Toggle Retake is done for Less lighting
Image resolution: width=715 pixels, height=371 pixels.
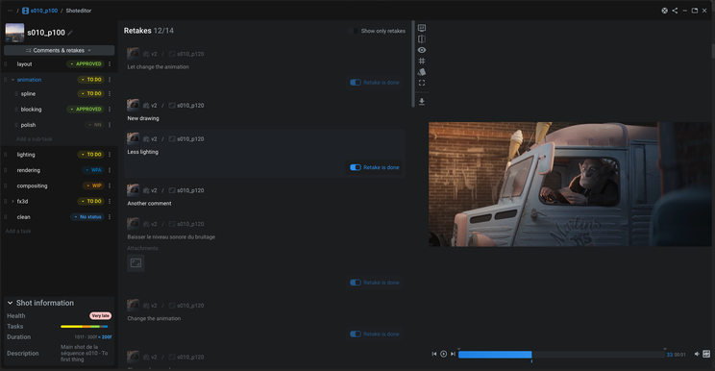point(356,168)
